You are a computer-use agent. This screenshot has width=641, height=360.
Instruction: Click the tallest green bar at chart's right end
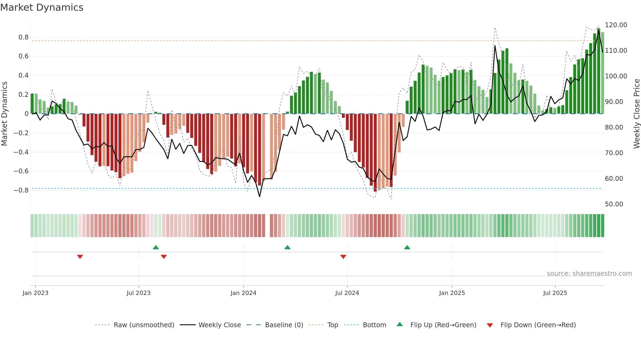pyautogui.click(x=599, y=71)
